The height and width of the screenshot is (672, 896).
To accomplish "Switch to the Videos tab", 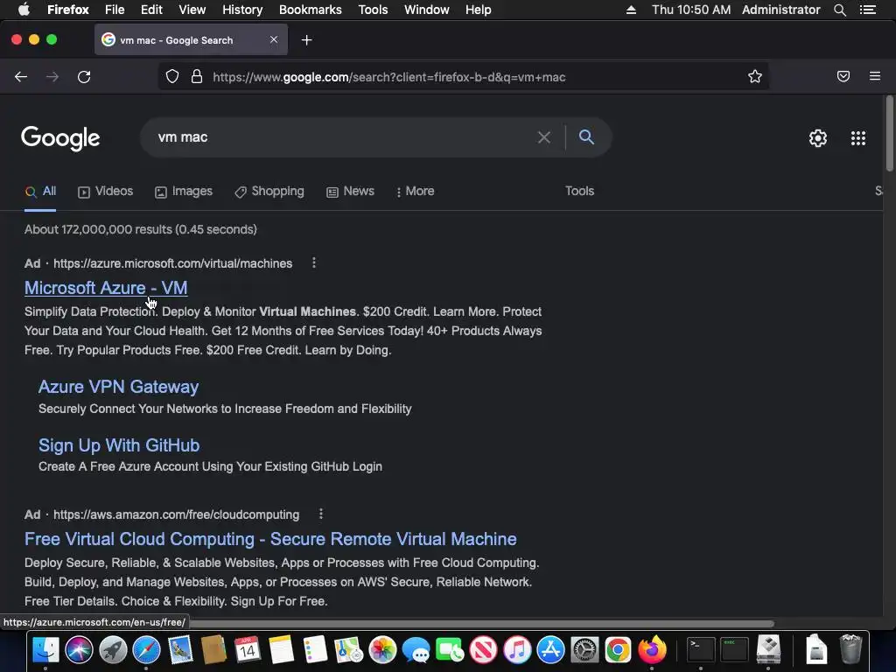I will pos(105,192).
